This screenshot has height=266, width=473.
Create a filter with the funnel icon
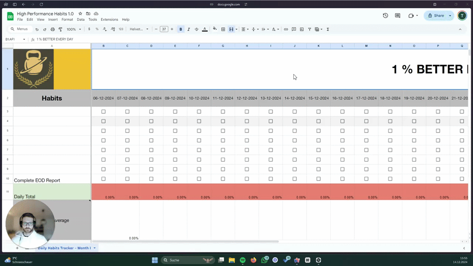coord(309,29)
